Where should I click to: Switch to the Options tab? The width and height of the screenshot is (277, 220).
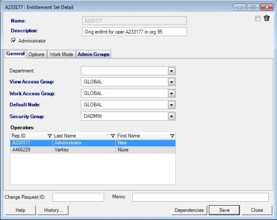click(36, 54)
